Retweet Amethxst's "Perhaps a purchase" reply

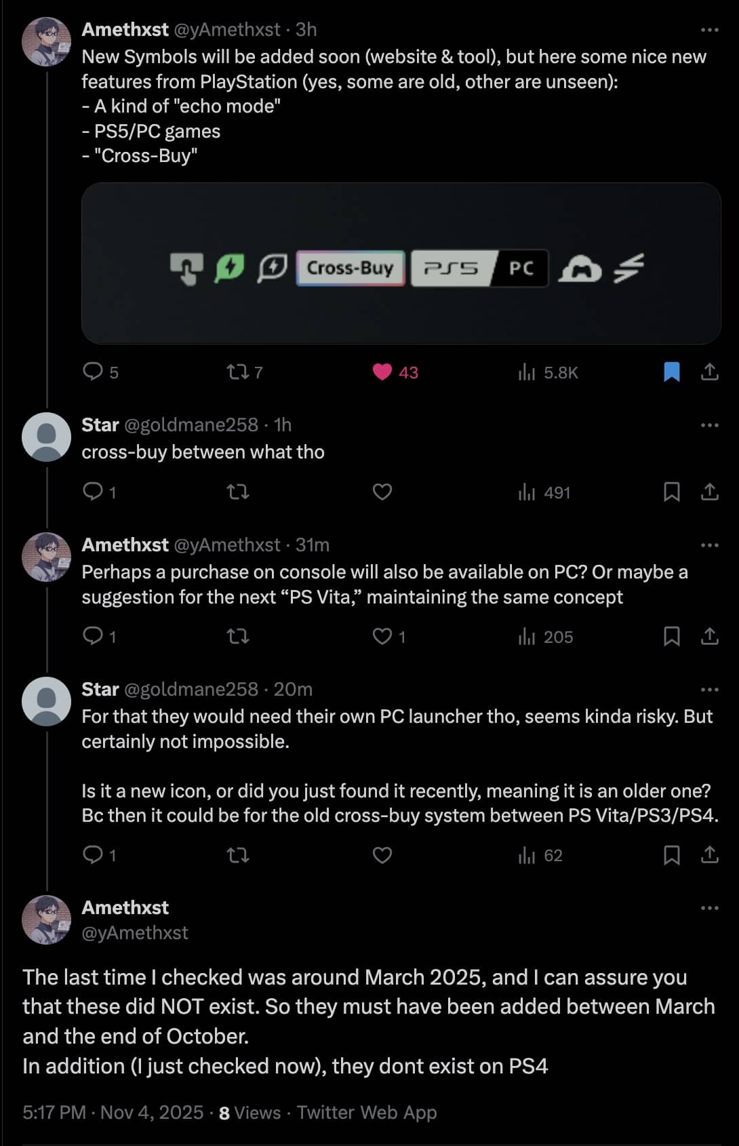pos(237,636)
